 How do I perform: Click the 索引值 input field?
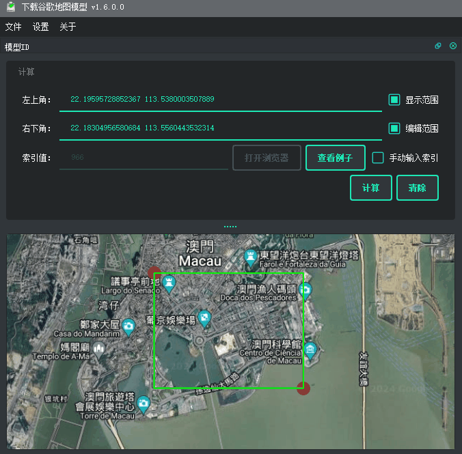tap(144, 158)
